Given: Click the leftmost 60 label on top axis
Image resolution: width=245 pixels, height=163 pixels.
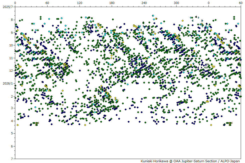Looking at the screenshot, I should click(x=47, y=3).
